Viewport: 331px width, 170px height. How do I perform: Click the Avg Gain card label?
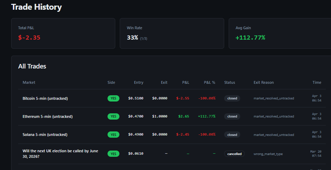[x=243, y=28]
